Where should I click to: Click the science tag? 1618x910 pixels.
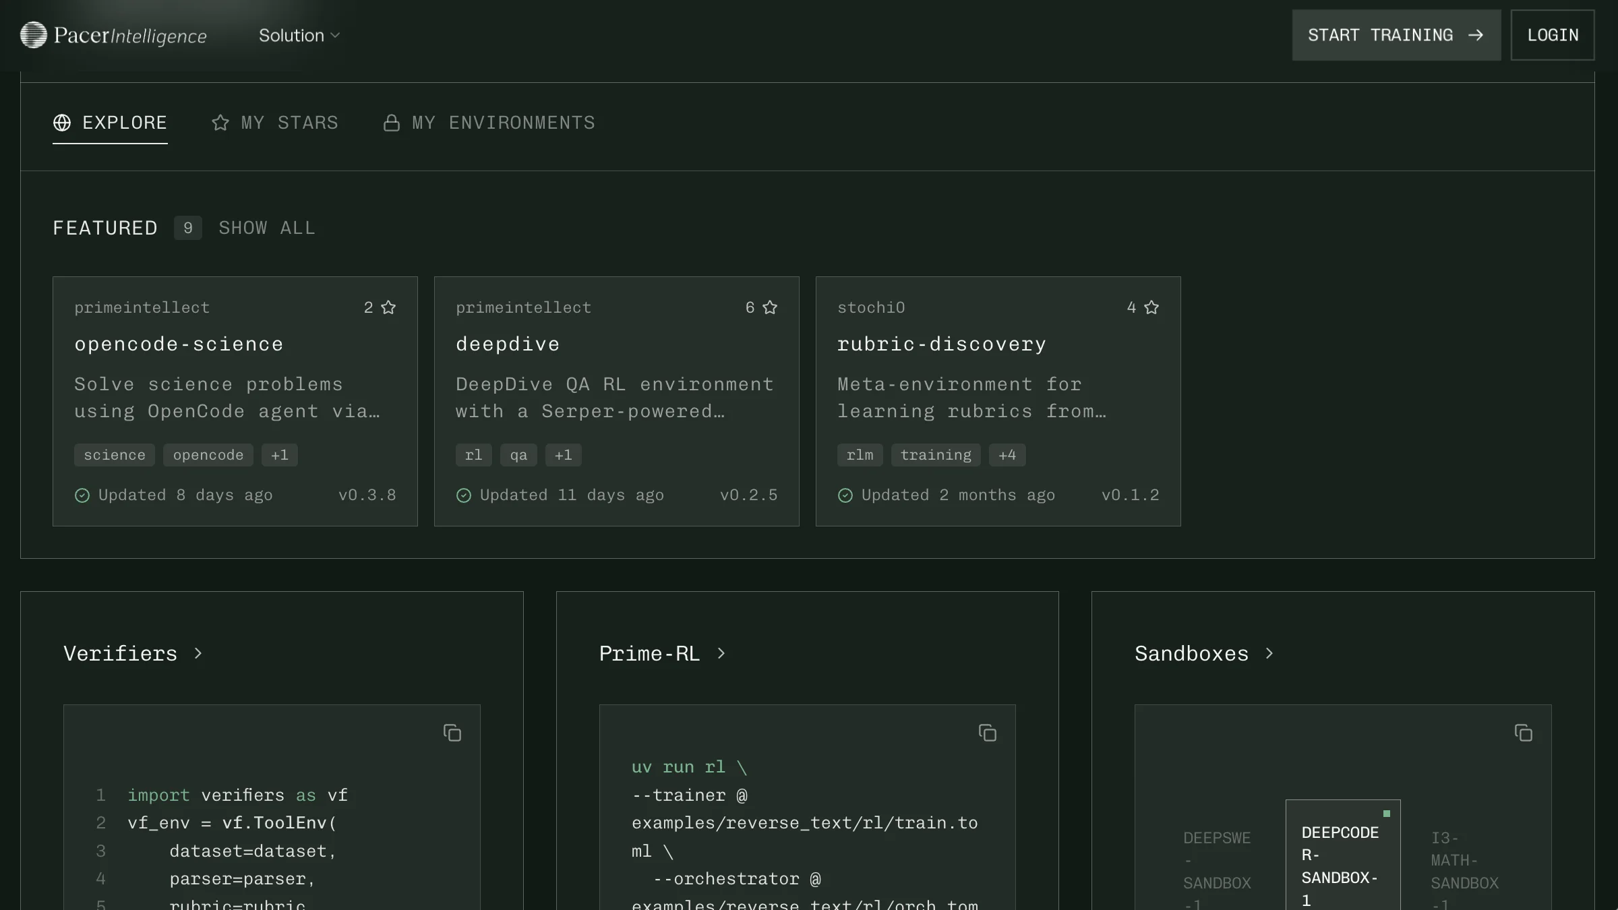(115, 455)
